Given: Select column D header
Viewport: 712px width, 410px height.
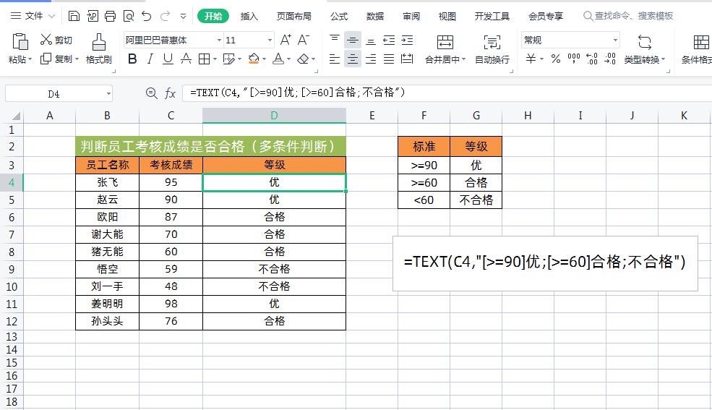Looking at the screenshot, I should [x=274, y=115].
